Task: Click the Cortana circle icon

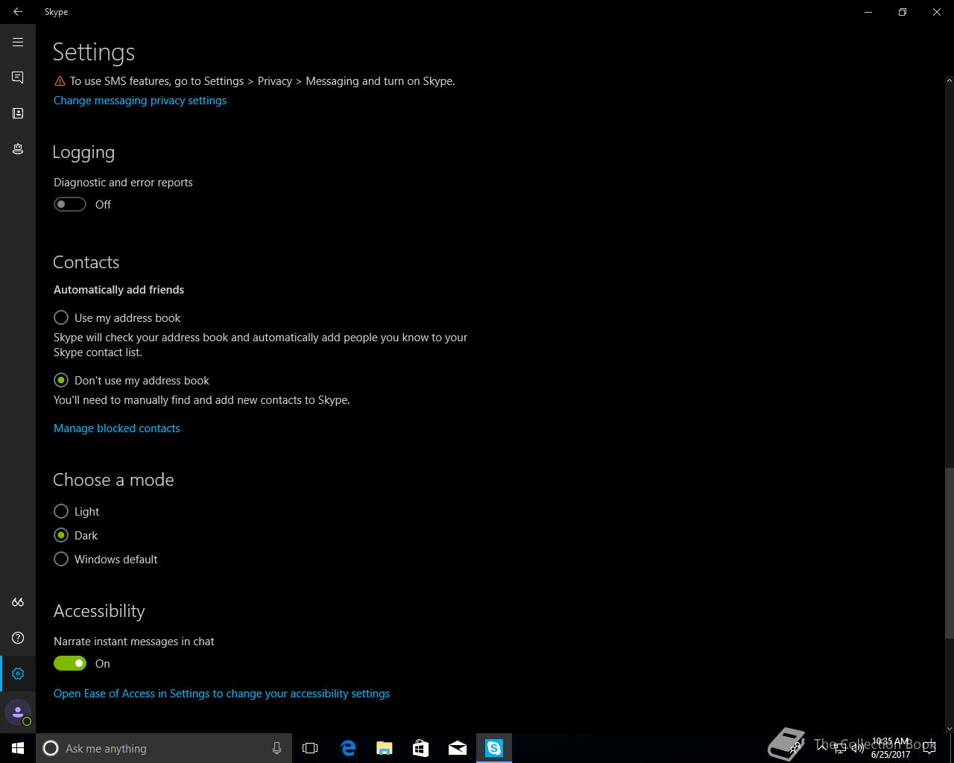Action: pyautogui.click(x=51, y=748)
